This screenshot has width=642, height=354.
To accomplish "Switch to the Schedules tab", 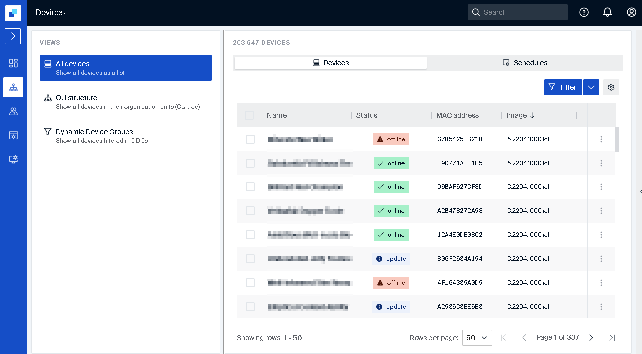I will click(525, 63).
